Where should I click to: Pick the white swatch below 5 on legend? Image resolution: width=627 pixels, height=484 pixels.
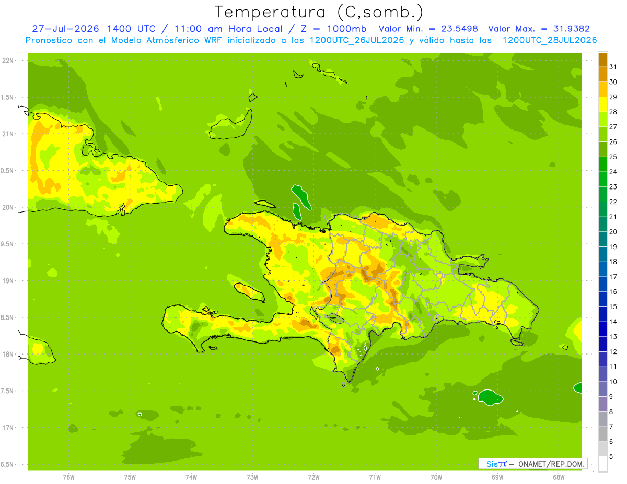click(x=602, y=464)
